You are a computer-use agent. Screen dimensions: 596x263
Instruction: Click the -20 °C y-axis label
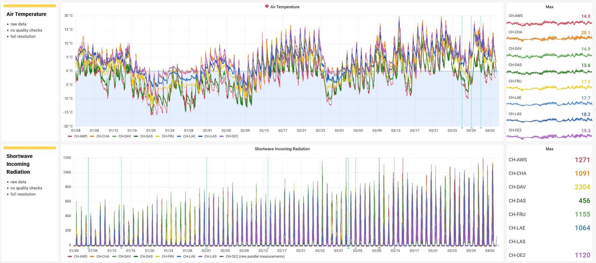click(68, 126)
